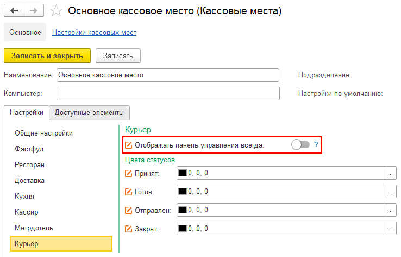
Task: Open color chooser for Готов status
Action: pos(390,192)
